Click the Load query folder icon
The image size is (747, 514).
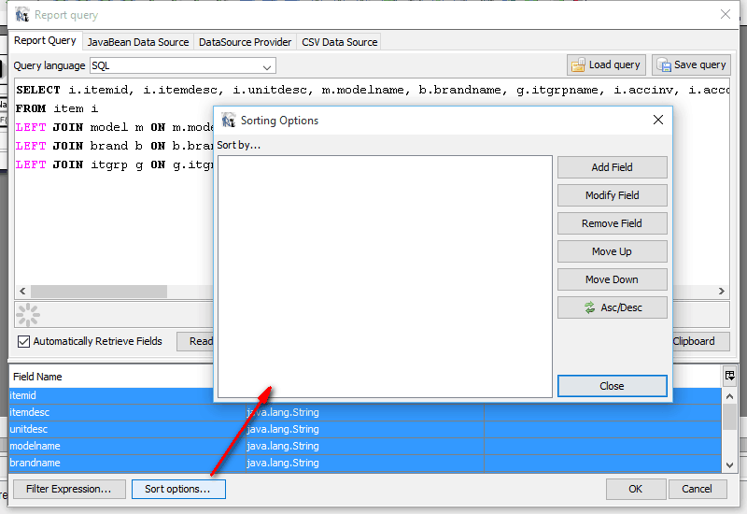tap(579, 65)
